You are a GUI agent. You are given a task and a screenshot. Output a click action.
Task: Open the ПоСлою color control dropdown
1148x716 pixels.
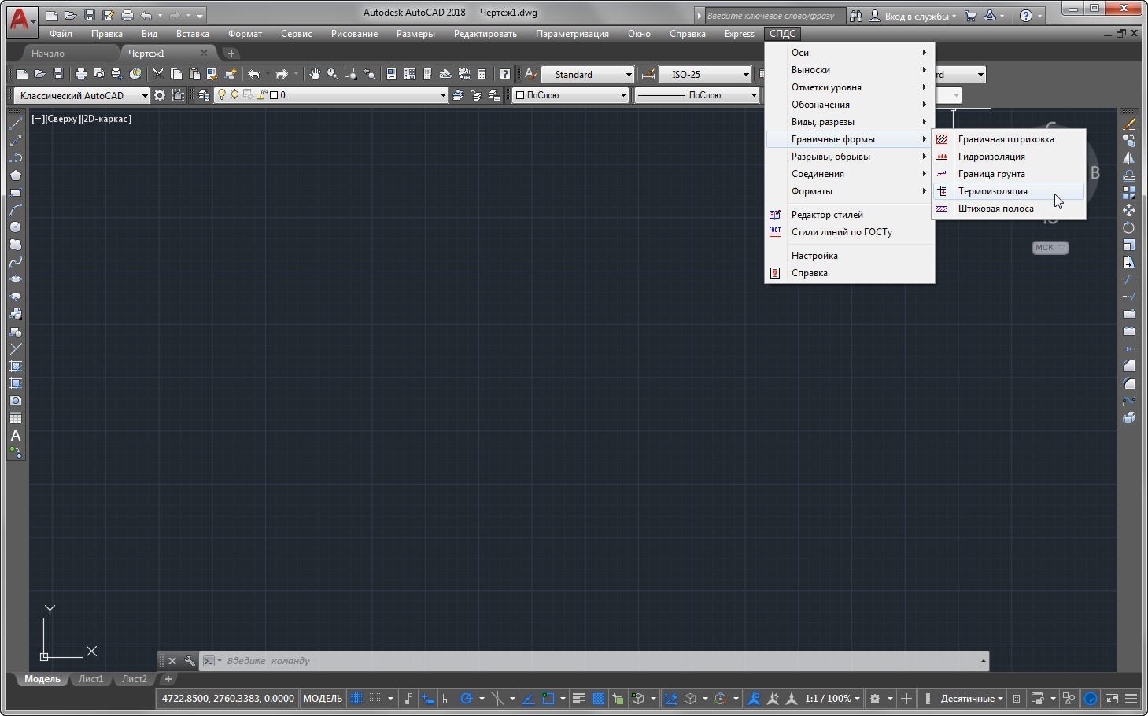(x=570, y=95)
